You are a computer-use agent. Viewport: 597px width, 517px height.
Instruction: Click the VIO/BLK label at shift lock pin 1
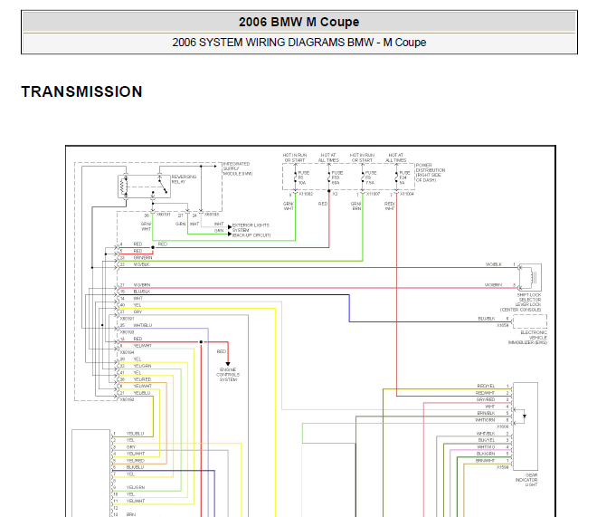[494, 264]
